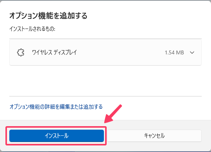Open オプション機能の詳細を編集または追加する link

click(x=56, y=107)
